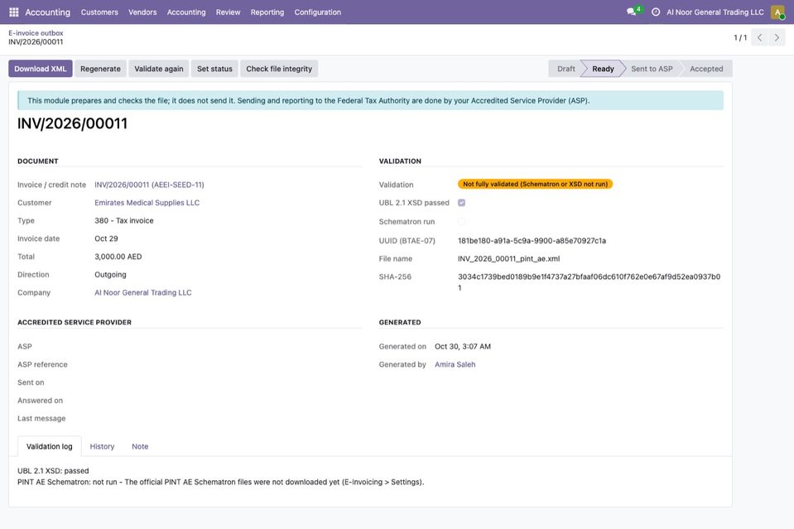The height and width of the screenshot is (529, 794).
Task: Select the Accepted status stage
Action: pyautogui.click(x=706, y=69)
